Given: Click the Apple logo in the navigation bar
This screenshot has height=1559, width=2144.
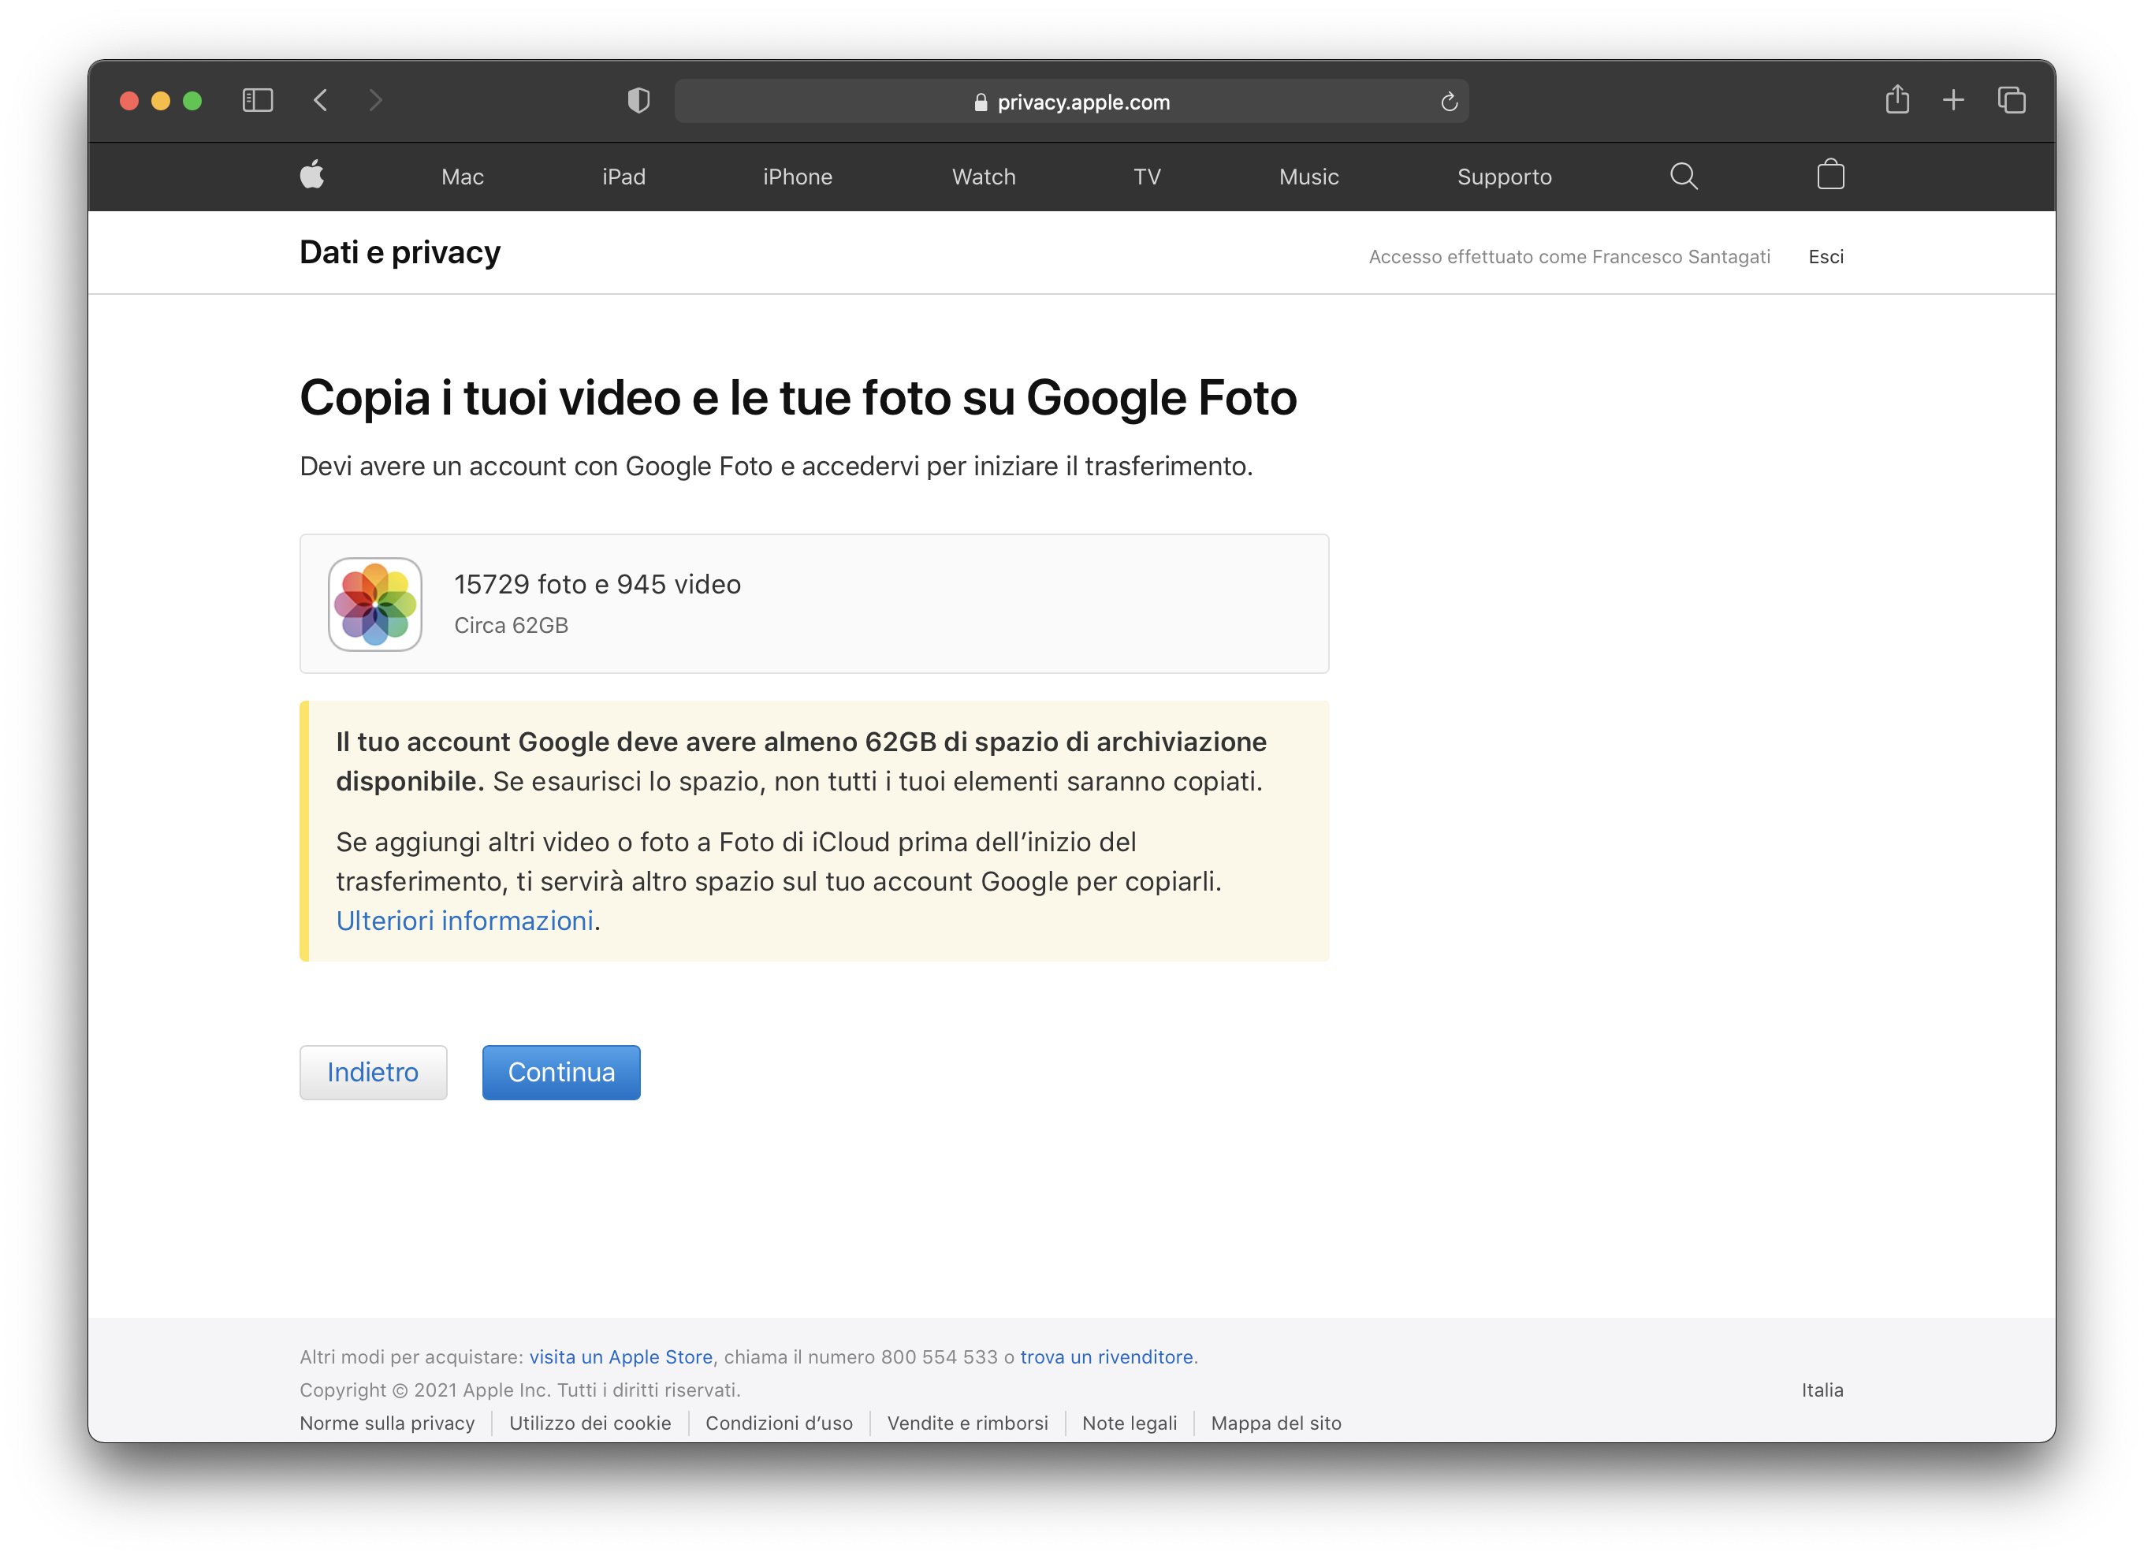Looking at the screenshot, I should [x=312, y=175].
